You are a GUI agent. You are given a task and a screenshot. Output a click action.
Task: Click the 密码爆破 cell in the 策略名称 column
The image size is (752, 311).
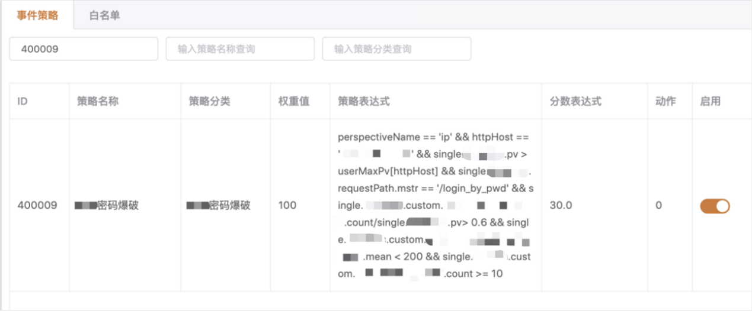[107, 206]
